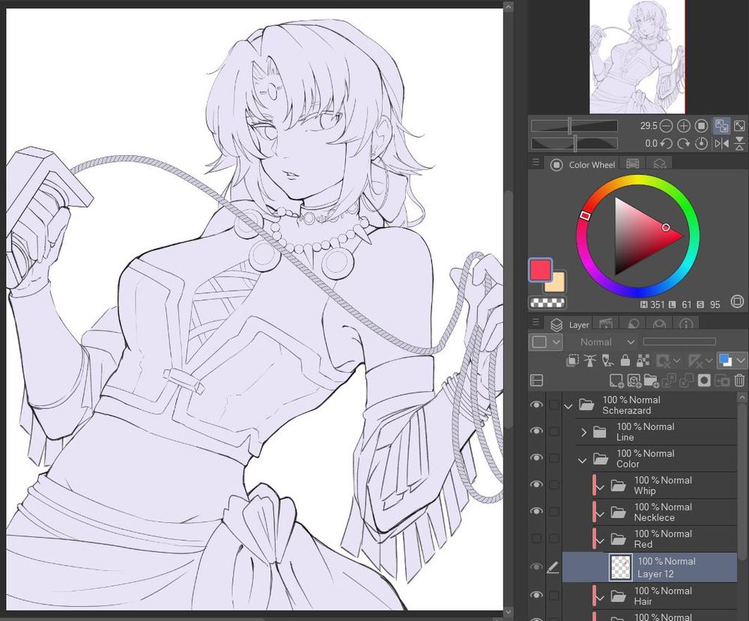
Task: Create a new vector layer
Action: (634, 381)
